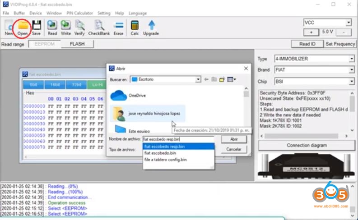Expand the VCC dropdown

(349, 23)
